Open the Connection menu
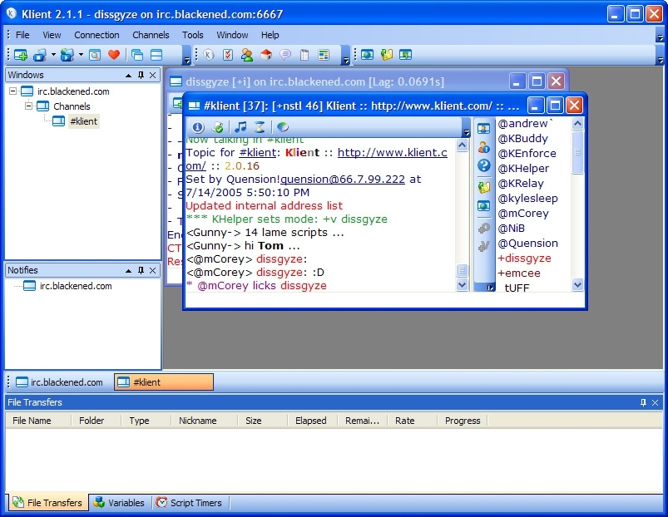The image size is (668, 517). point(96,35)
